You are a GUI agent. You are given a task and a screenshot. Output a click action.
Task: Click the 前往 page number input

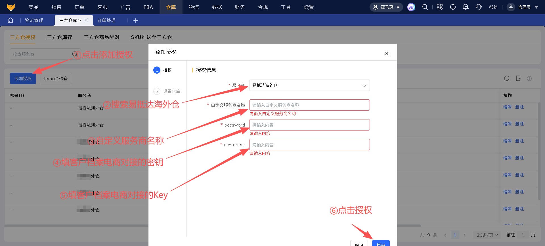tap(523, 235)
